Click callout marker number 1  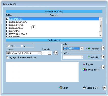tap(33, 27)
